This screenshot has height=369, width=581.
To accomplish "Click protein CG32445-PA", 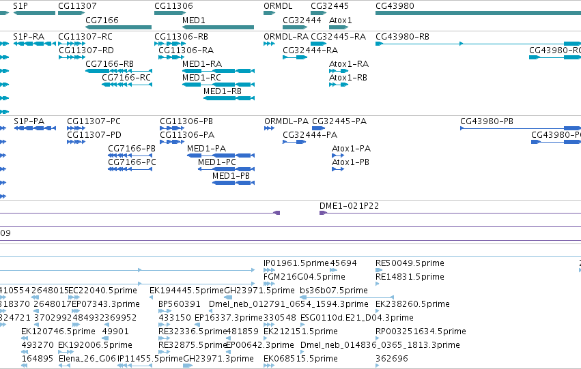I will [319, 128].
